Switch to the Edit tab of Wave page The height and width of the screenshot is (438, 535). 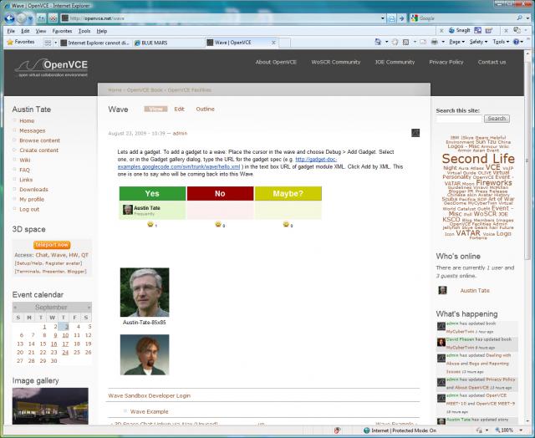[179, 109]
